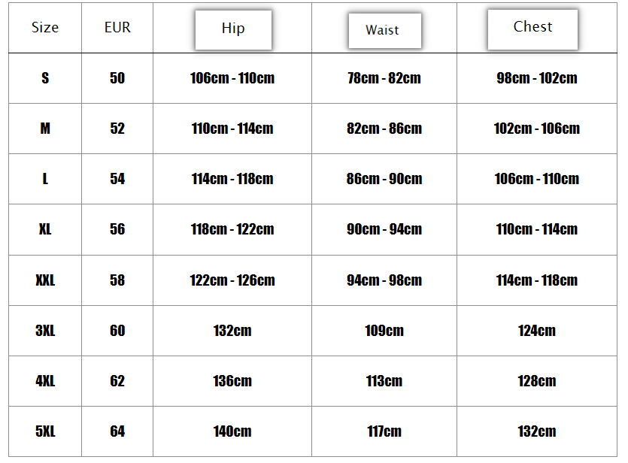The height and width of the screenshot is (463, 628).
Task: Select waist range 82cm - 86cm
Action: pos(384,129)
